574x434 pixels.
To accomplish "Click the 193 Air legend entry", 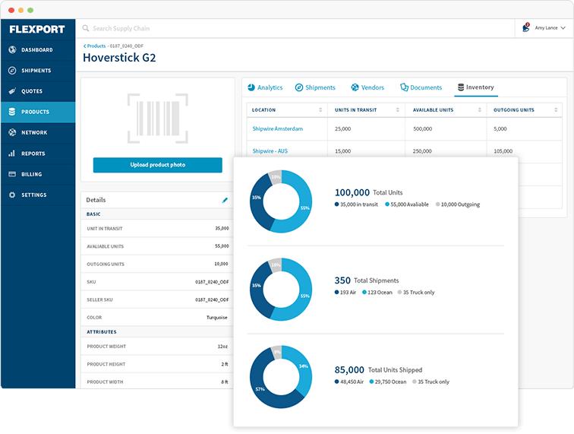I will pos(345,292).
